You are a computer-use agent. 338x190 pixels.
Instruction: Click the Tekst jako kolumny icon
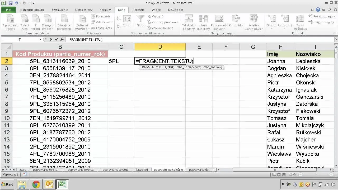[x=189, y=22]
